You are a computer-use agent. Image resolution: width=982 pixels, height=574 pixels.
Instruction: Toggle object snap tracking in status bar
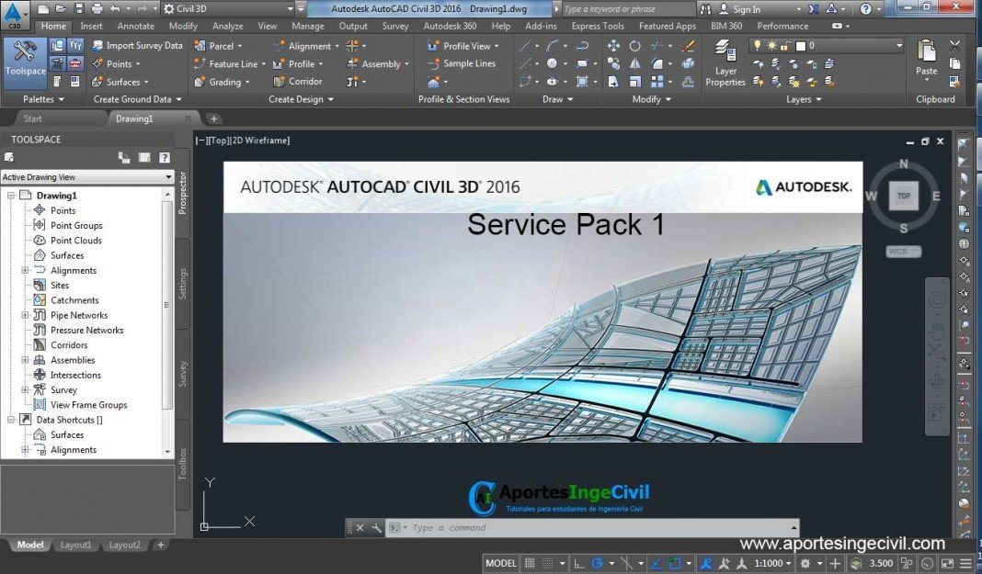(x=657, y=563)
